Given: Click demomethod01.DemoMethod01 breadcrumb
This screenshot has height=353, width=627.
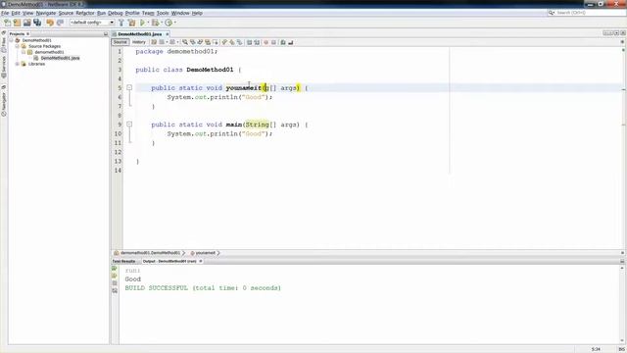Looking at the screenshot, I should point(148,253).
